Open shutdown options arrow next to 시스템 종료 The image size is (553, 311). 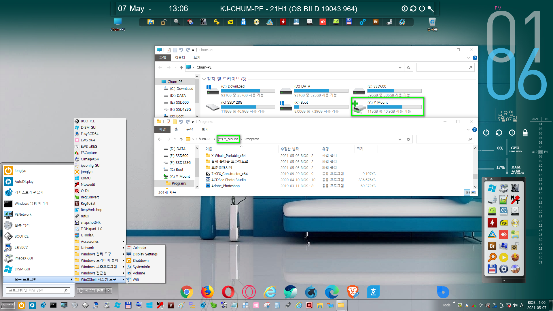point(109,290)
